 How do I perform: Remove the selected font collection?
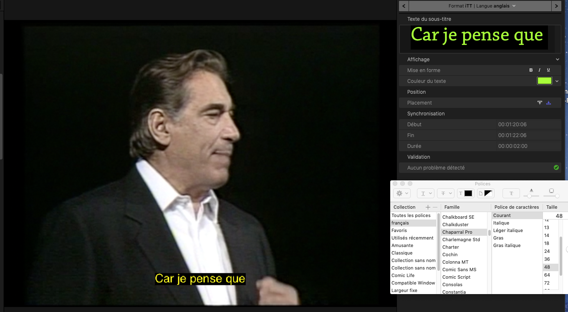(435, 207)
